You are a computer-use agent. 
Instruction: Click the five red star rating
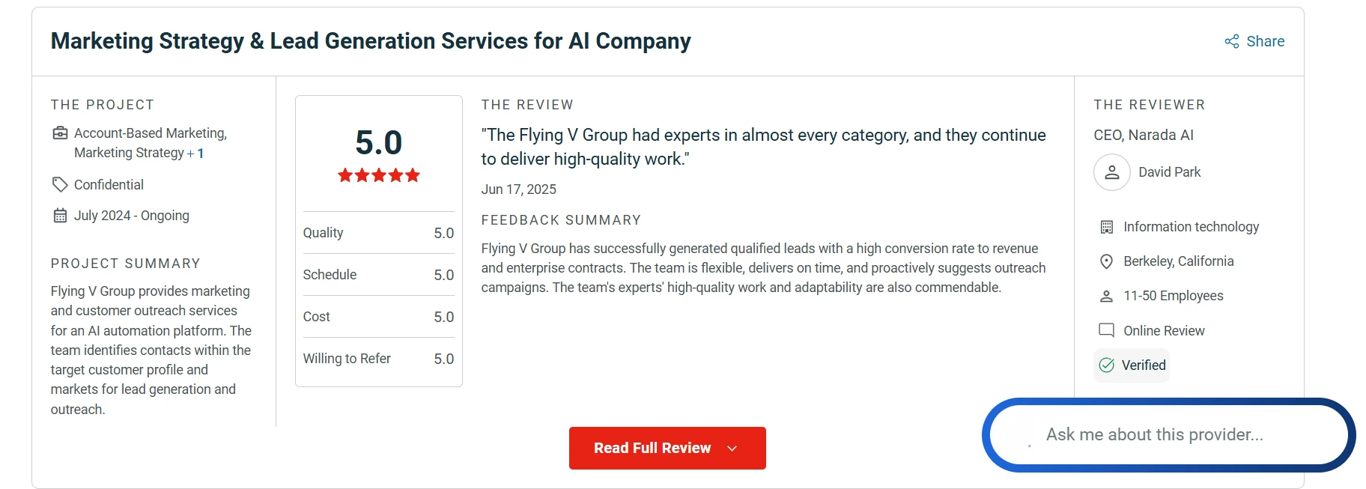[x=379, y=175]
